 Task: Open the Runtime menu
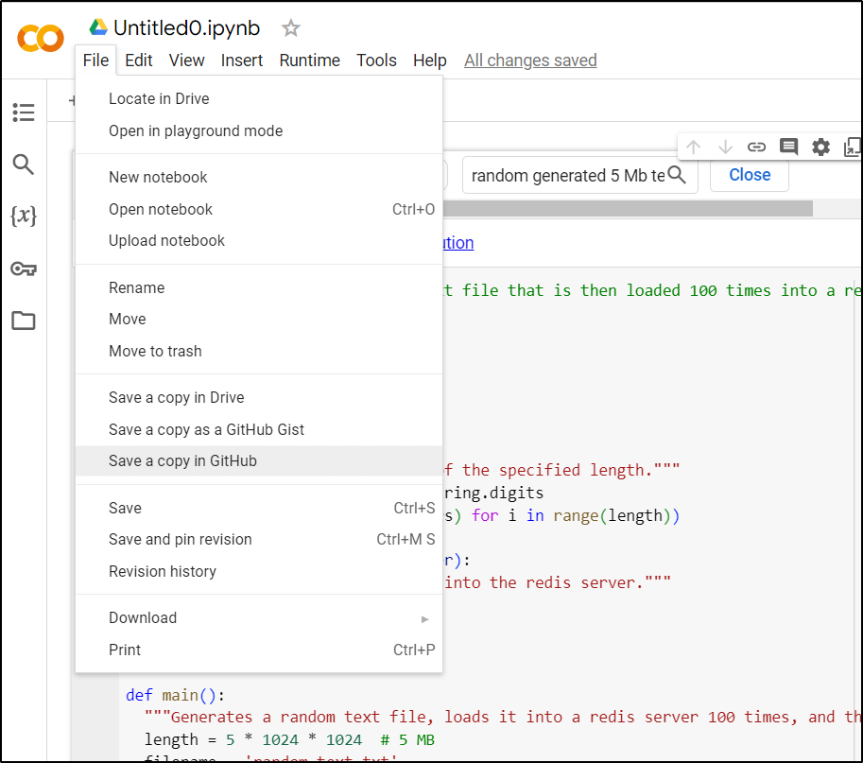point(309,60)
